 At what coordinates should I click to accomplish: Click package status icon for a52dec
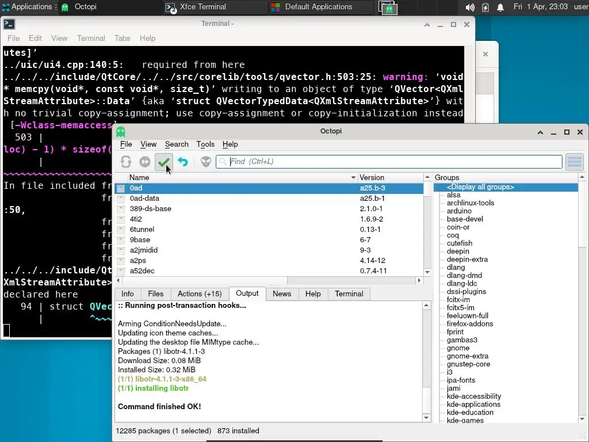coord(121,270)
